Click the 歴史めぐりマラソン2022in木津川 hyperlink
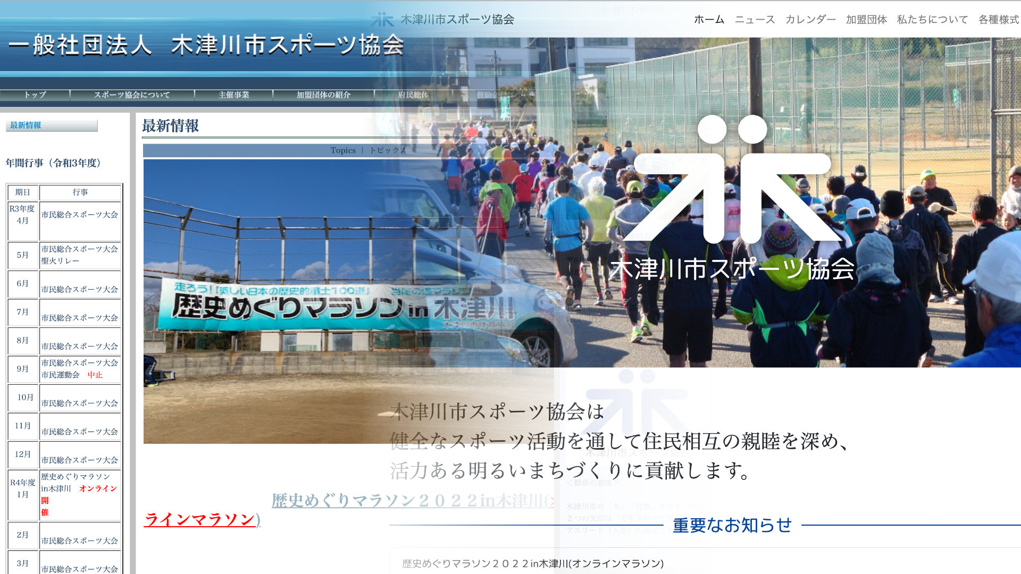This screenshot has height=574, width=1021. tap(413, 501)
